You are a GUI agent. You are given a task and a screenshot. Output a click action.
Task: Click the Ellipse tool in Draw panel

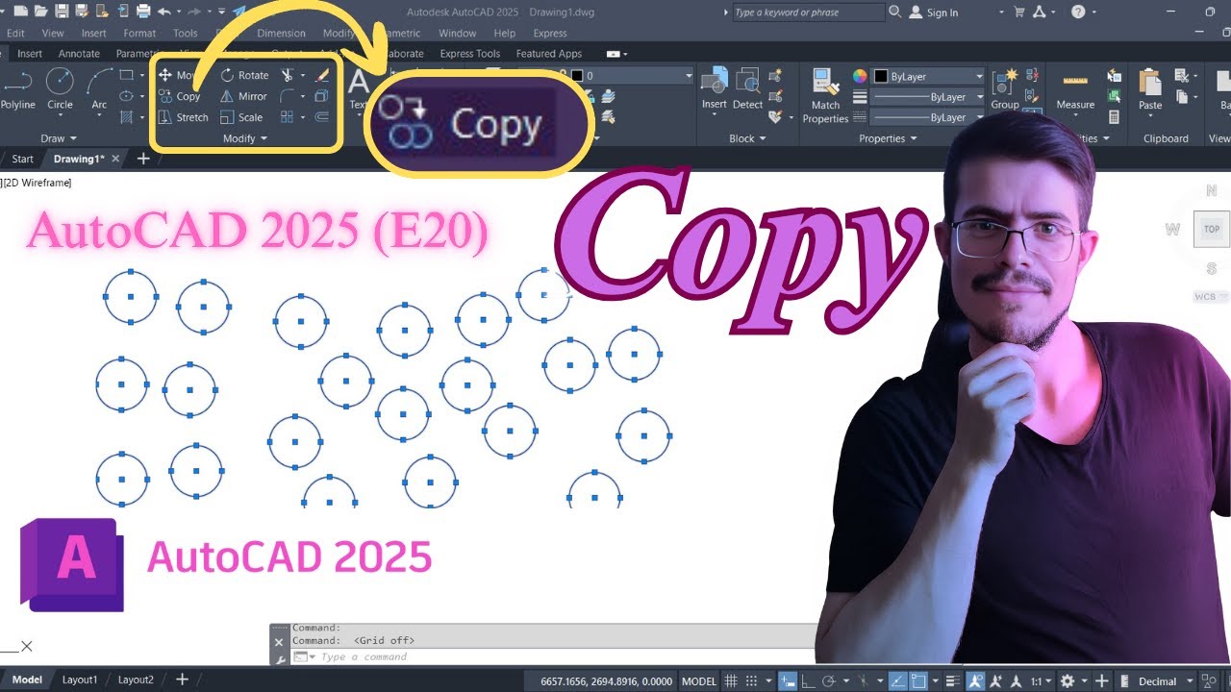pos(126,96)
